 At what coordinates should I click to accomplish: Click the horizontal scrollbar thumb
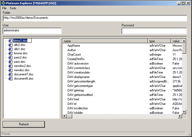click(x=69, y=116)
